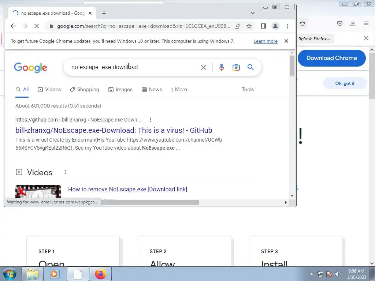Open bill-zhanxg NoEscape.exe GitHub result

coord(114,130)
